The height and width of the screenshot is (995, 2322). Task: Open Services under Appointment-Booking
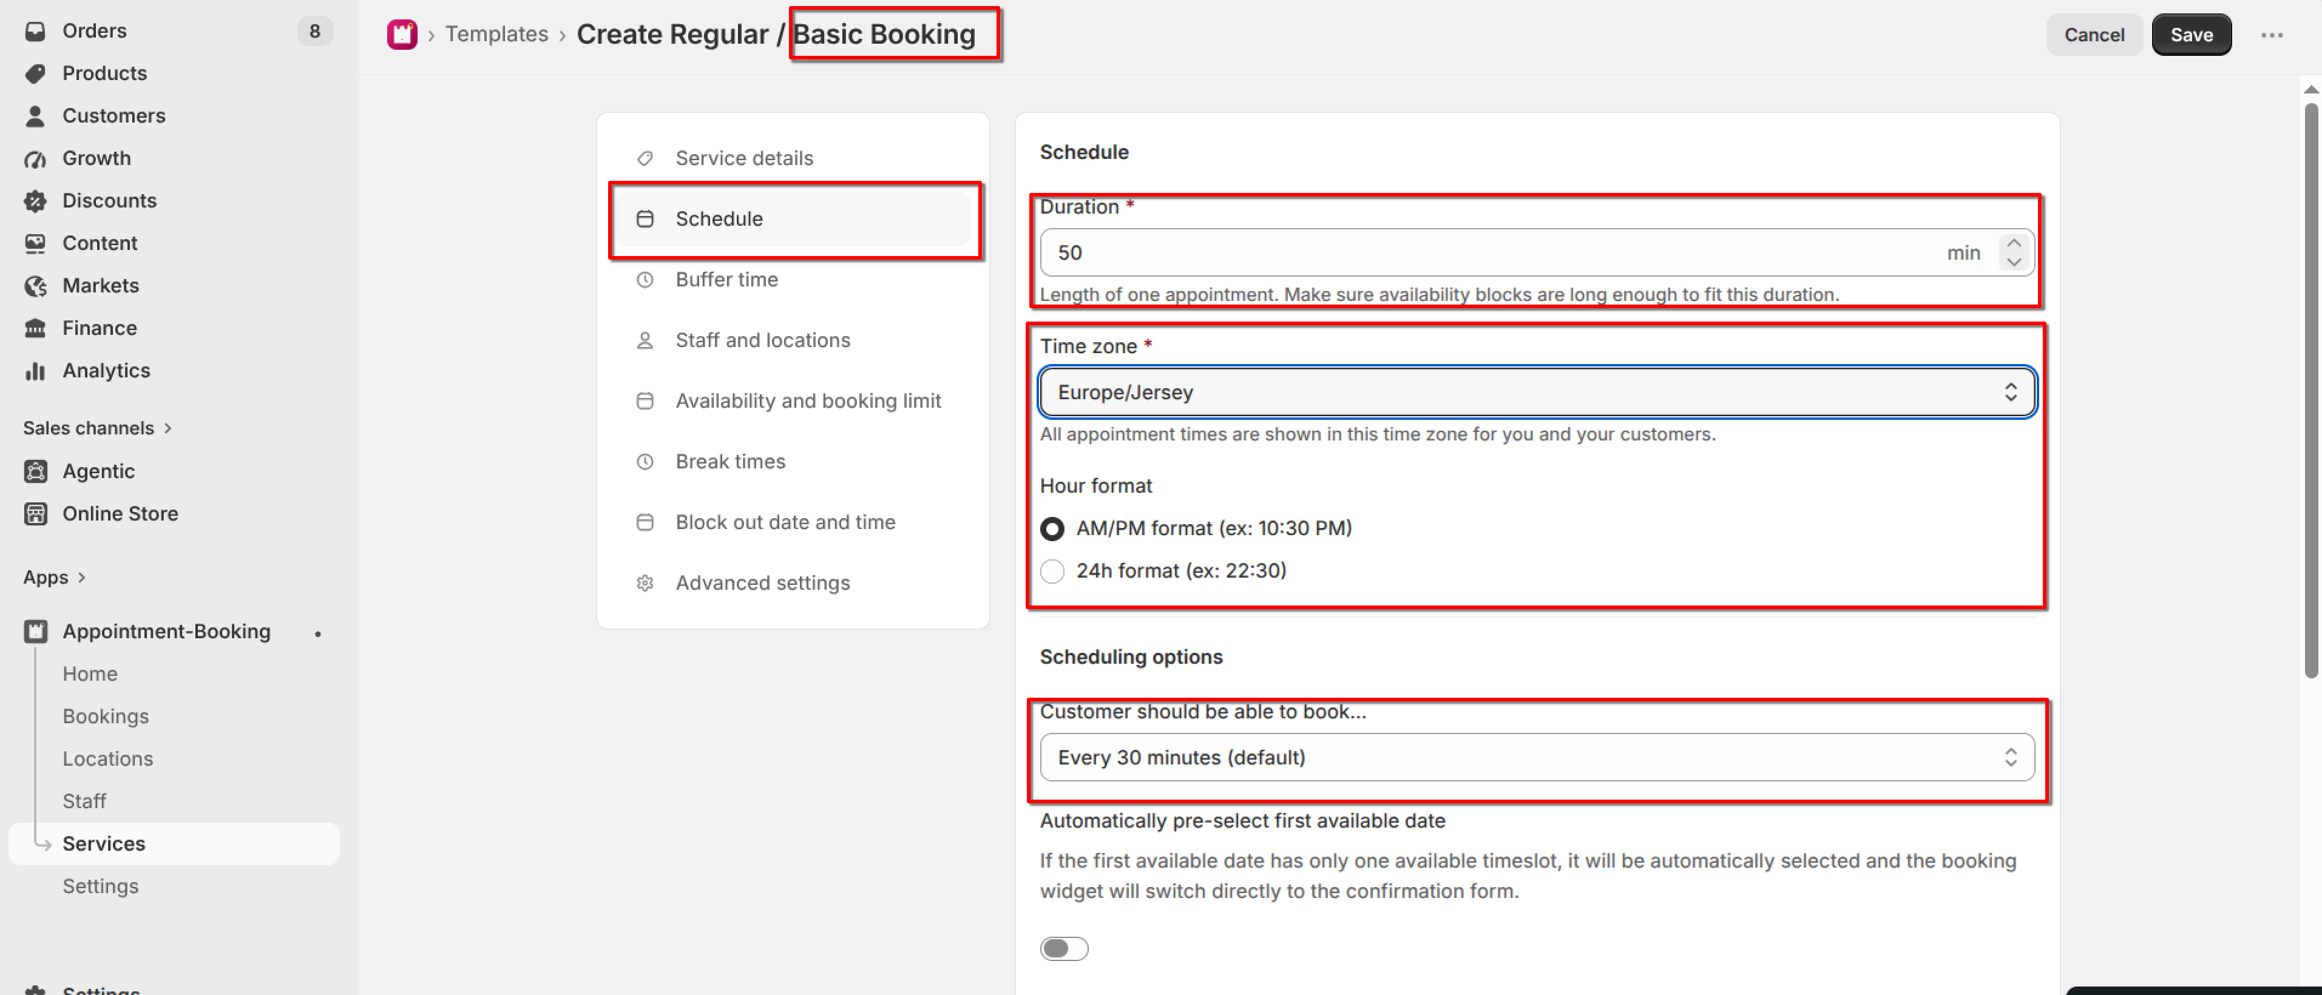[174, 843]
